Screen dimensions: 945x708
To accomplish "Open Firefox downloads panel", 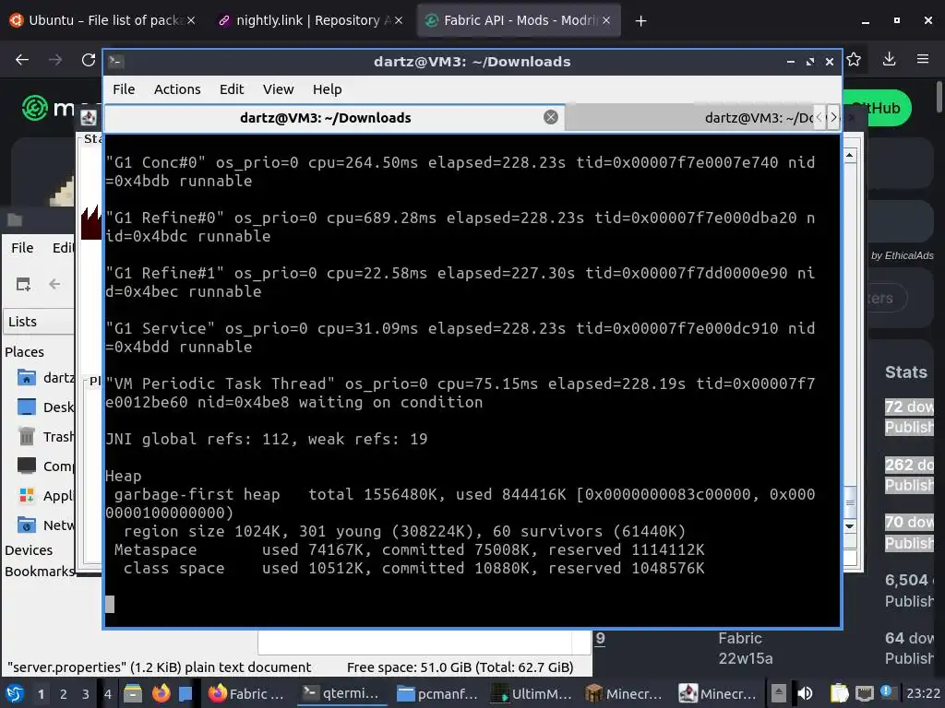I will [x=889, y=59].
